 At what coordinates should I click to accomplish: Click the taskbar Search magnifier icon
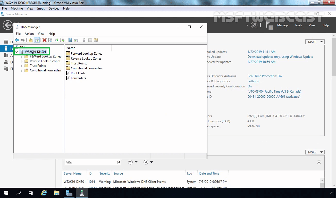(x=19, y=193)
